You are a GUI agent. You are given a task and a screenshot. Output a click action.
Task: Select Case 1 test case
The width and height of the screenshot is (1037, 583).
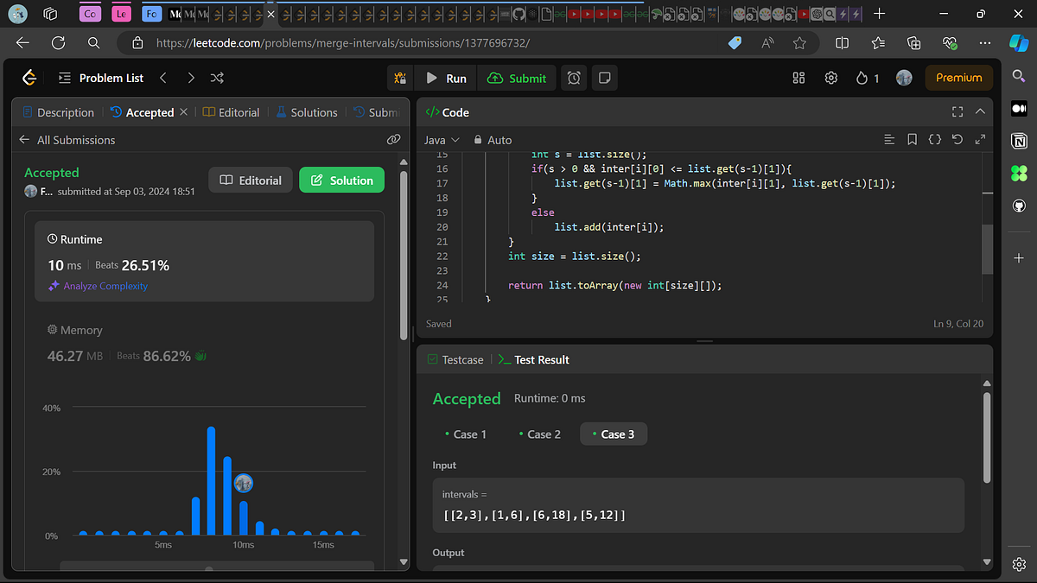465,434
